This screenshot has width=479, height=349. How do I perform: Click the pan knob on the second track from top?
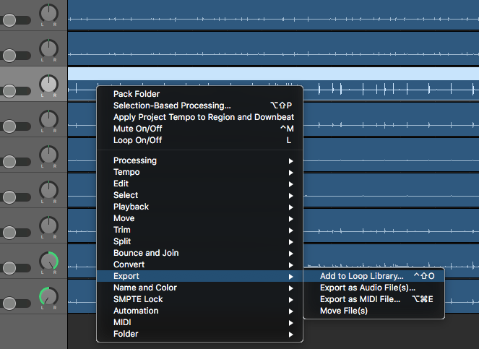coord(48,48)
